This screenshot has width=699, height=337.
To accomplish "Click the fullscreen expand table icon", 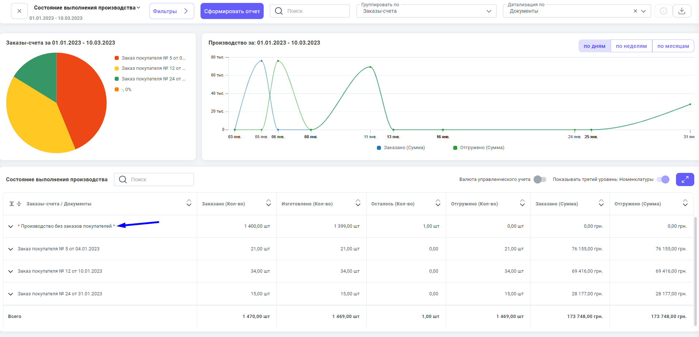I will click(x=685, y=179).
